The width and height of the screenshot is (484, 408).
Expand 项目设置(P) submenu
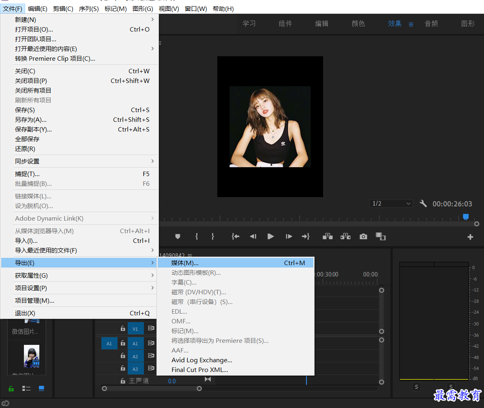80,288
